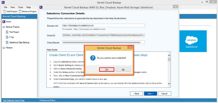The image size is (218, 103).
Task: Open the Help menu
Action: 28,7
